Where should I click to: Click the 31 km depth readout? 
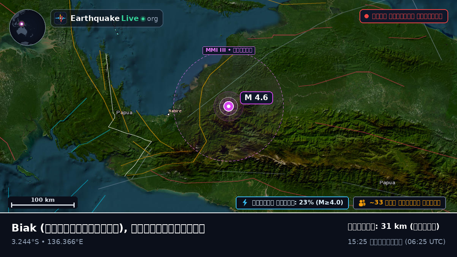coord(393,227)
